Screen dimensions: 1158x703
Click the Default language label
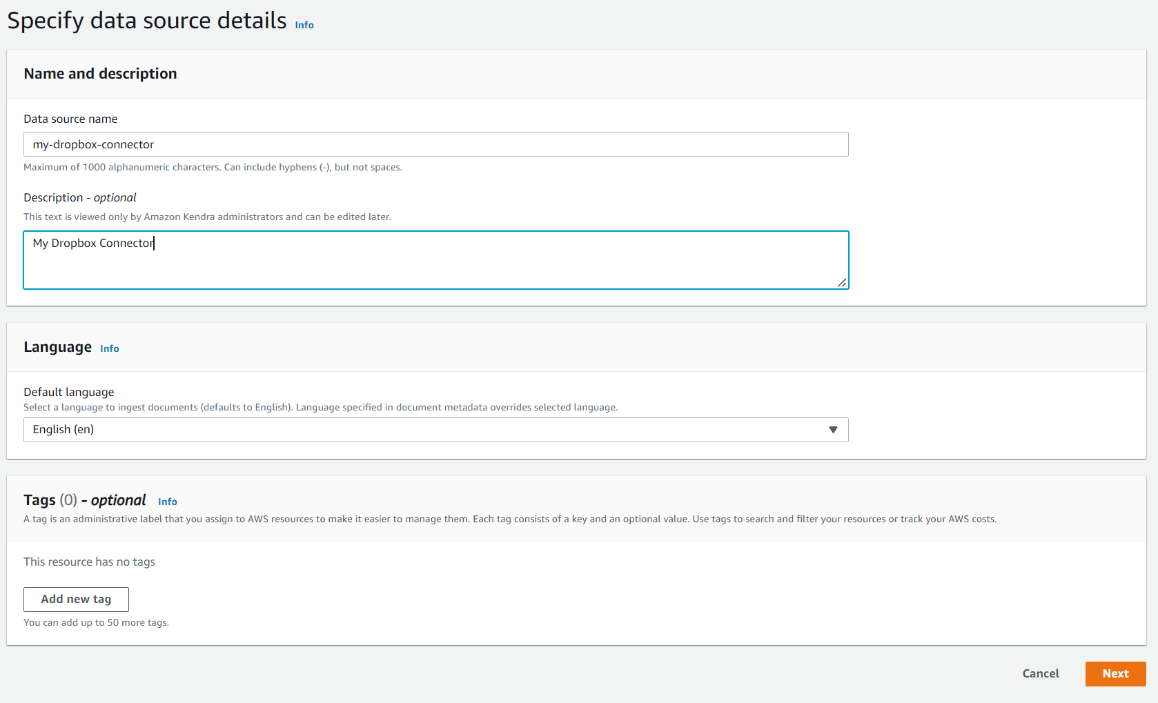[x=69, y=392]
